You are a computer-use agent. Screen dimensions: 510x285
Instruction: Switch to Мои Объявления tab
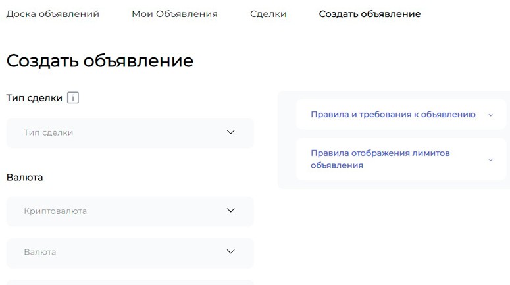(174, 14)
